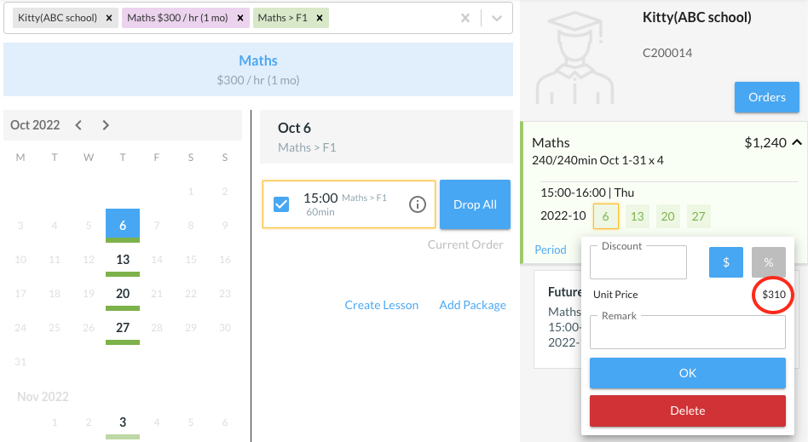808x442 pixels.
Task: Go to previous month in calendar
Action: [78, 125]
